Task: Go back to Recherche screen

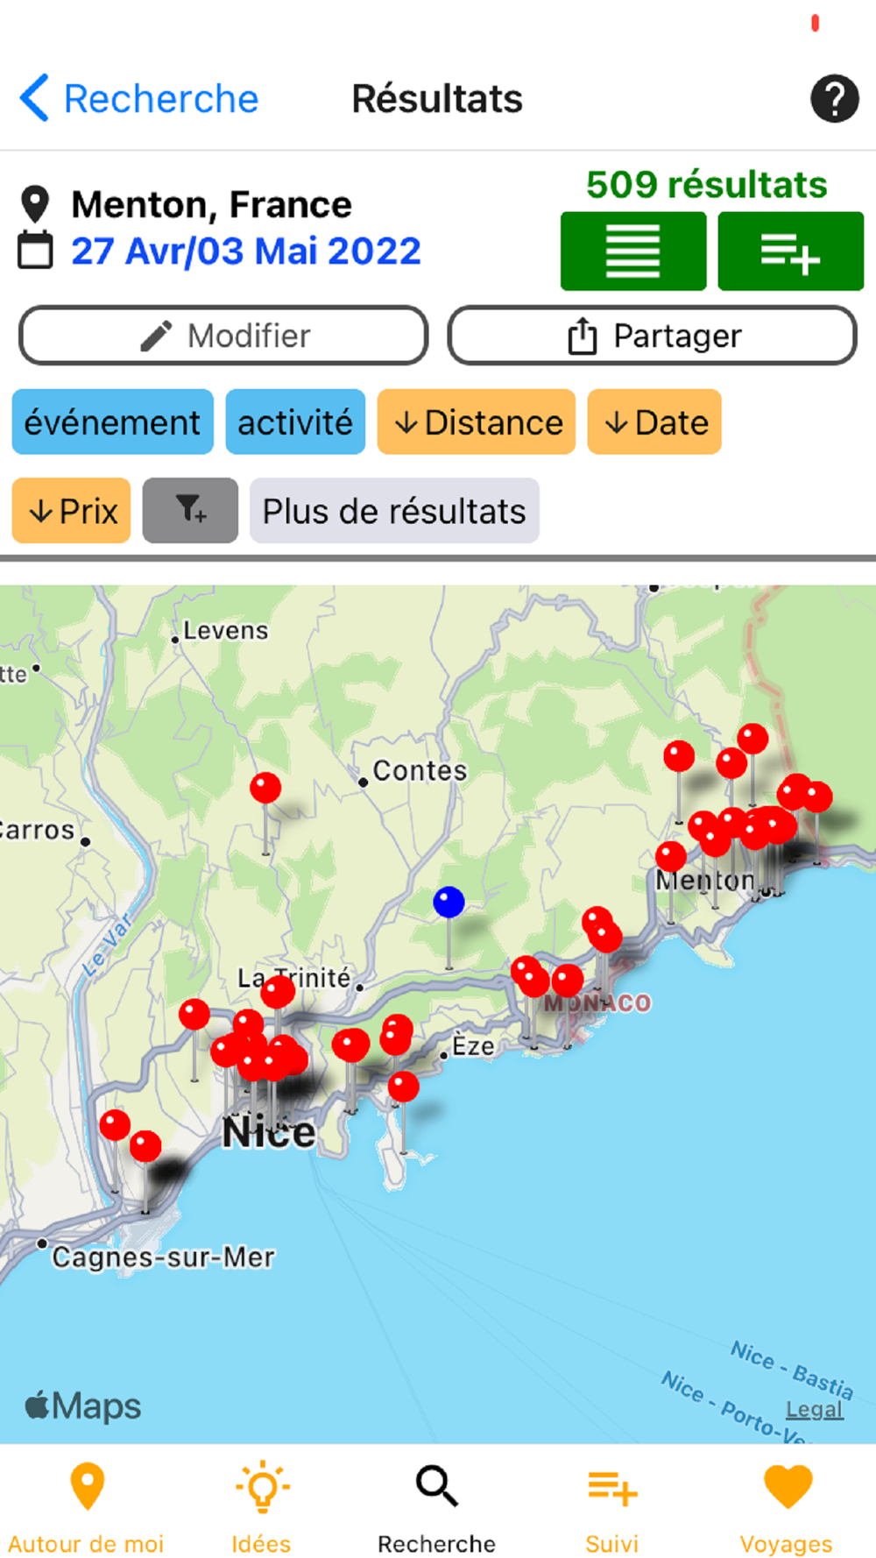Action: 139,98
